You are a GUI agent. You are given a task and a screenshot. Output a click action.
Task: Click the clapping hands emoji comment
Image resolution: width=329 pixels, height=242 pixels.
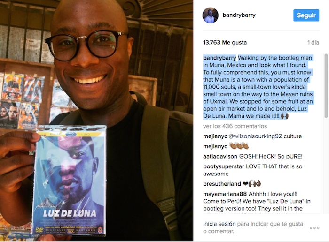(239, 146)
